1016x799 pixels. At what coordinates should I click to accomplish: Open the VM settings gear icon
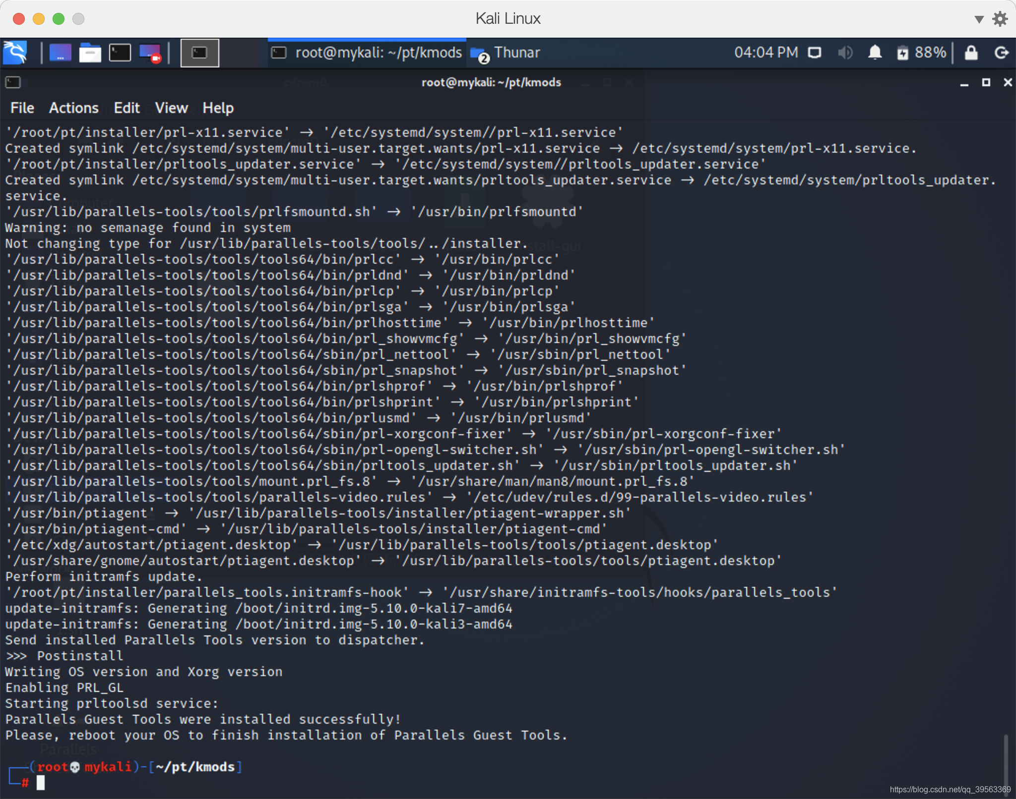click(x=1000, y=19)
